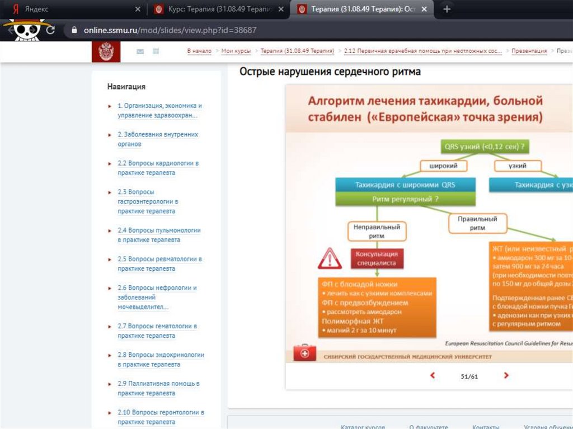Screen dimensions: 573x429
Task: Click the Yandex Я favicon on first tab
Action: [x=15, y=9]
